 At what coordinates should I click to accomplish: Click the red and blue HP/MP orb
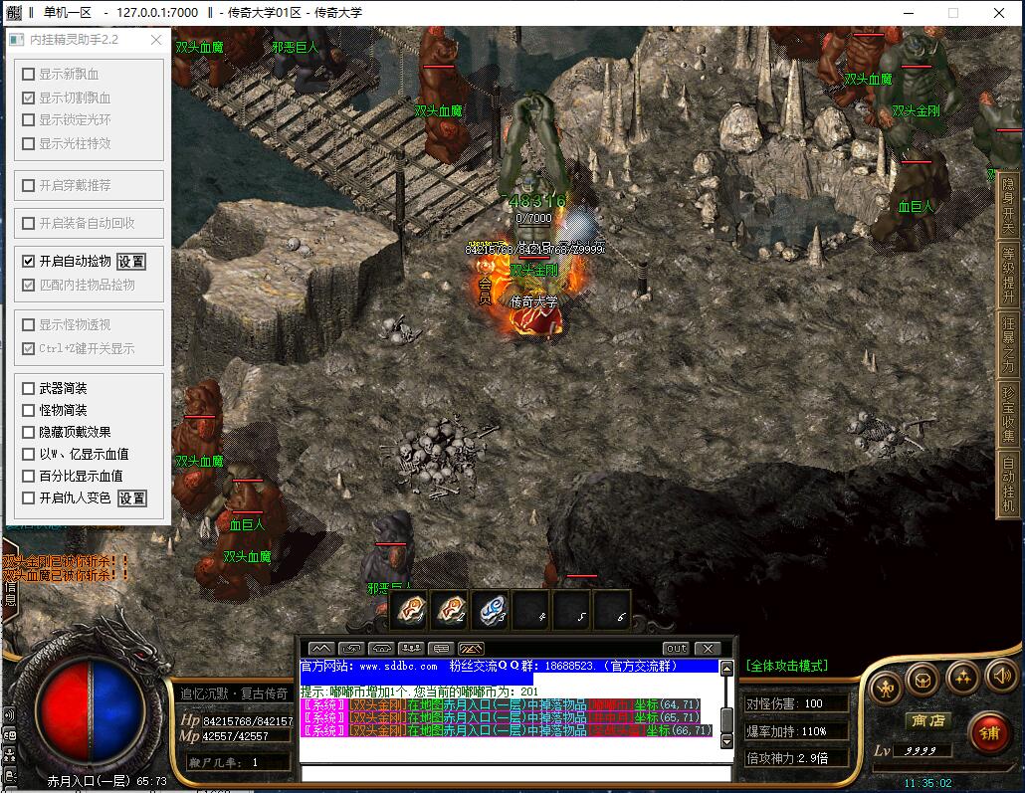(90, 710)
